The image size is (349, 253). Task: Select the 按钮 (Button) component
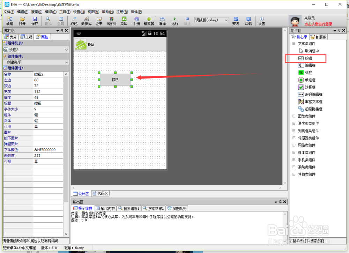coord(305,58)
